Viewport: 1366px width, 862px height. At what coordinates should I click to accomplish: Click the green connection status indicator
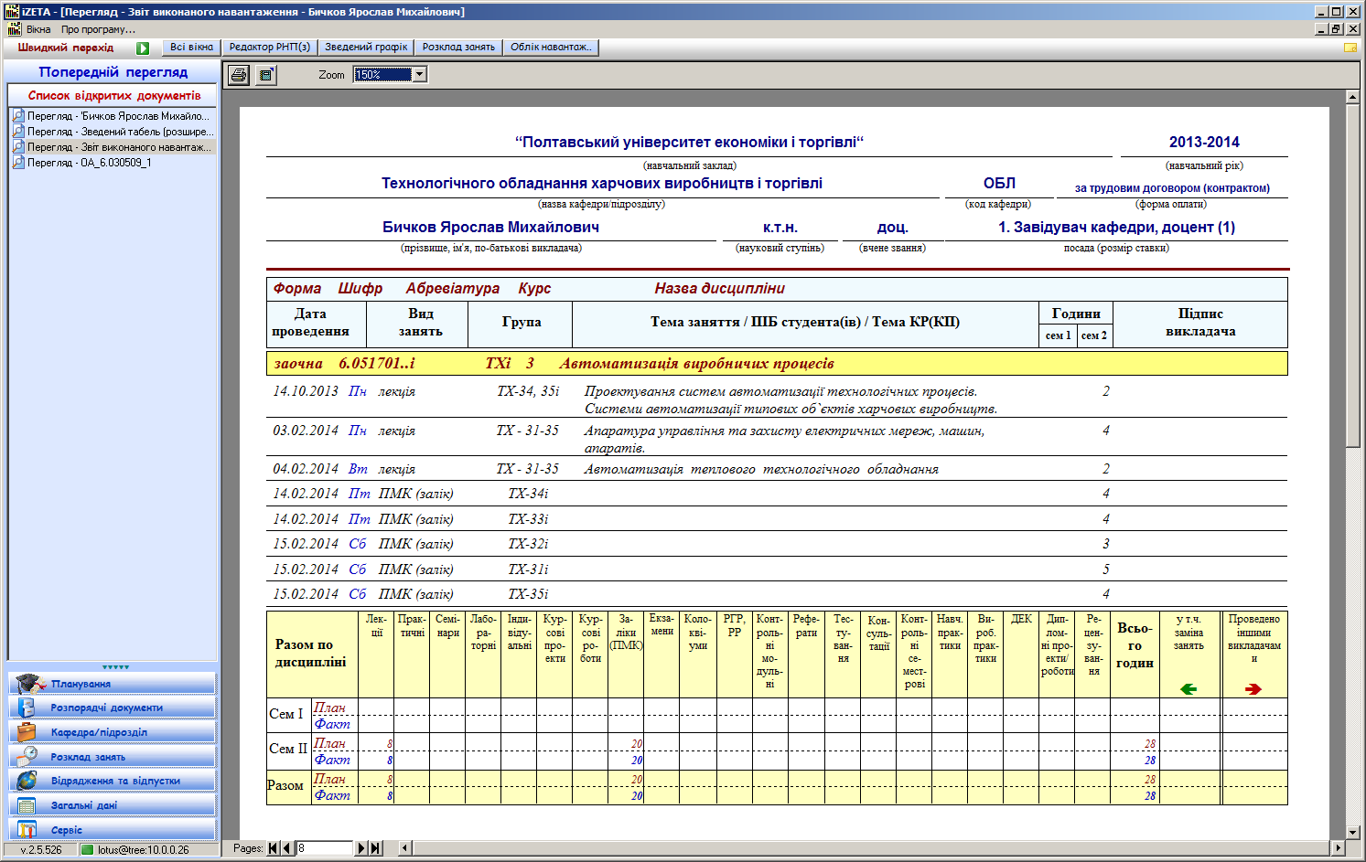coord(87,849)
